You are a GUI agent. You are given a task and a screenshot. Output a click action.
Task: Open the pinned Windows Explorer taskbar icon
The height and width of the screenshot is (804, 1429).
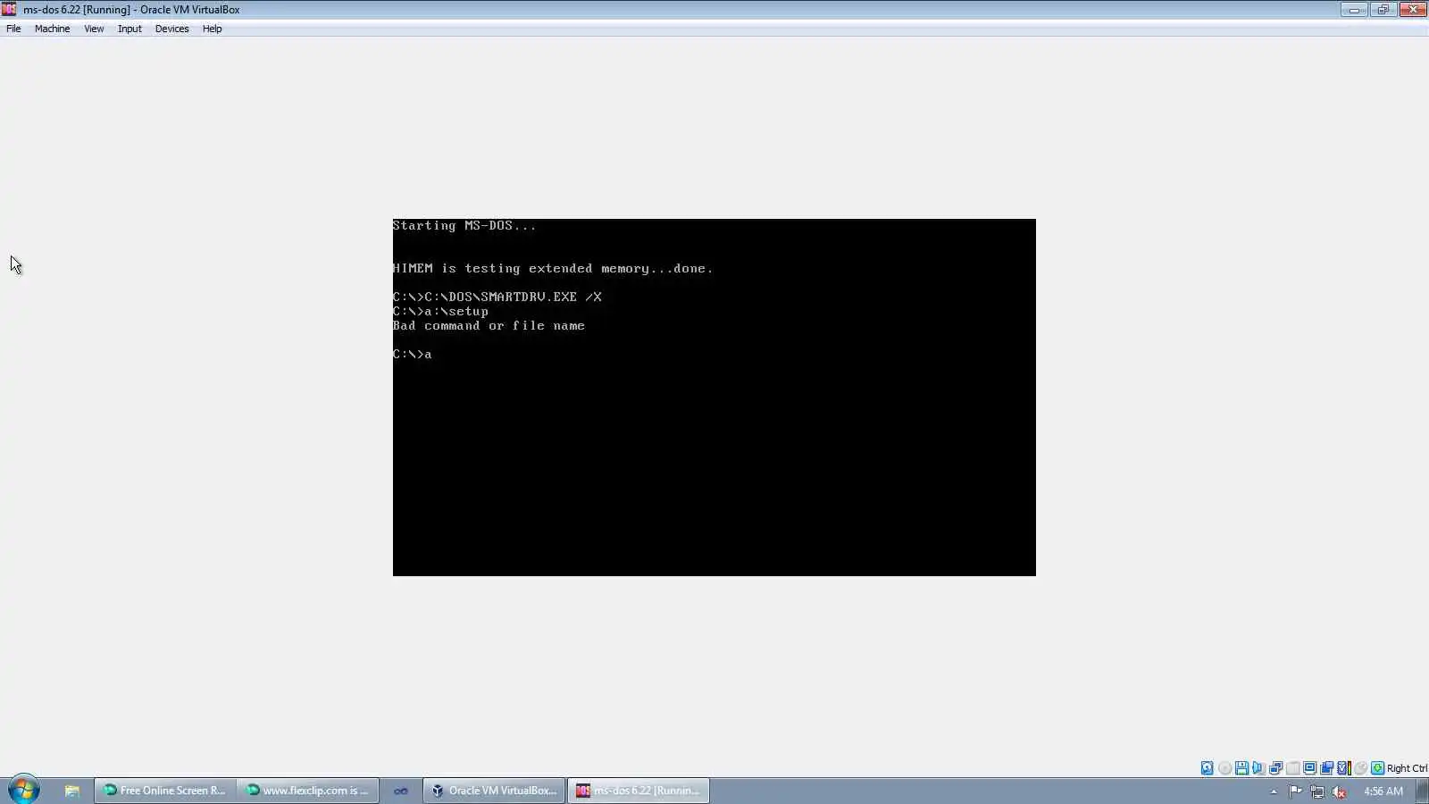(71, 791)
